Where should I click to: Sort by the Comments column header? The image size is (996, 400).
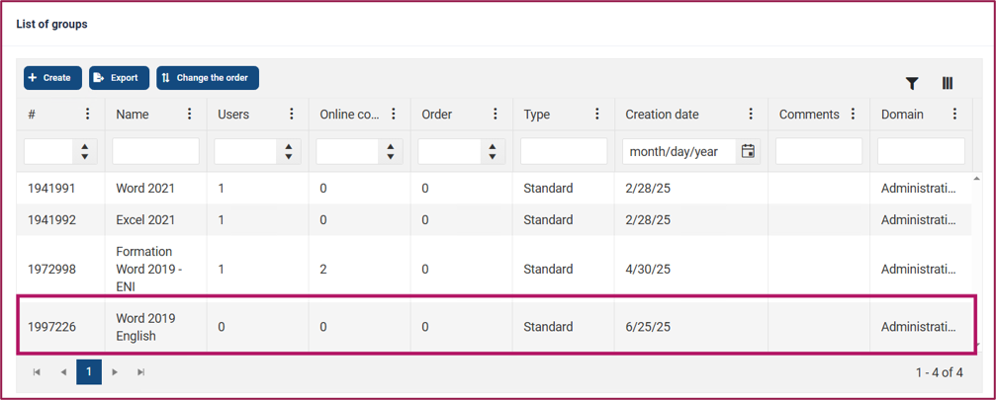[x=809, y=115]
